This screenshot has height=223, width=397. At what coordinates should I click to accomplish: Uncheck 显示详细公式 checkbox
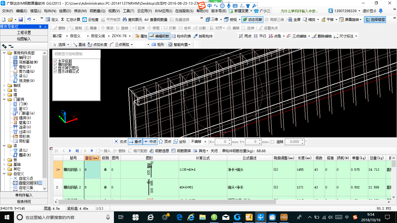[x=55, y=71]
